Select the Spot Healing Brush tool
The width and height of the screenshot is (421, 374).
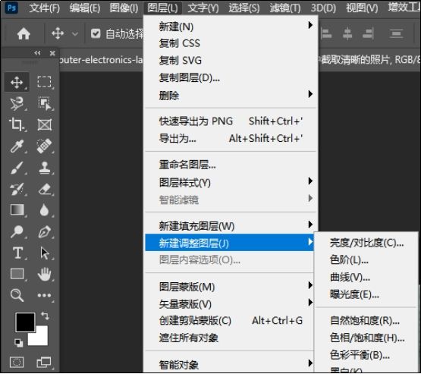44,146
